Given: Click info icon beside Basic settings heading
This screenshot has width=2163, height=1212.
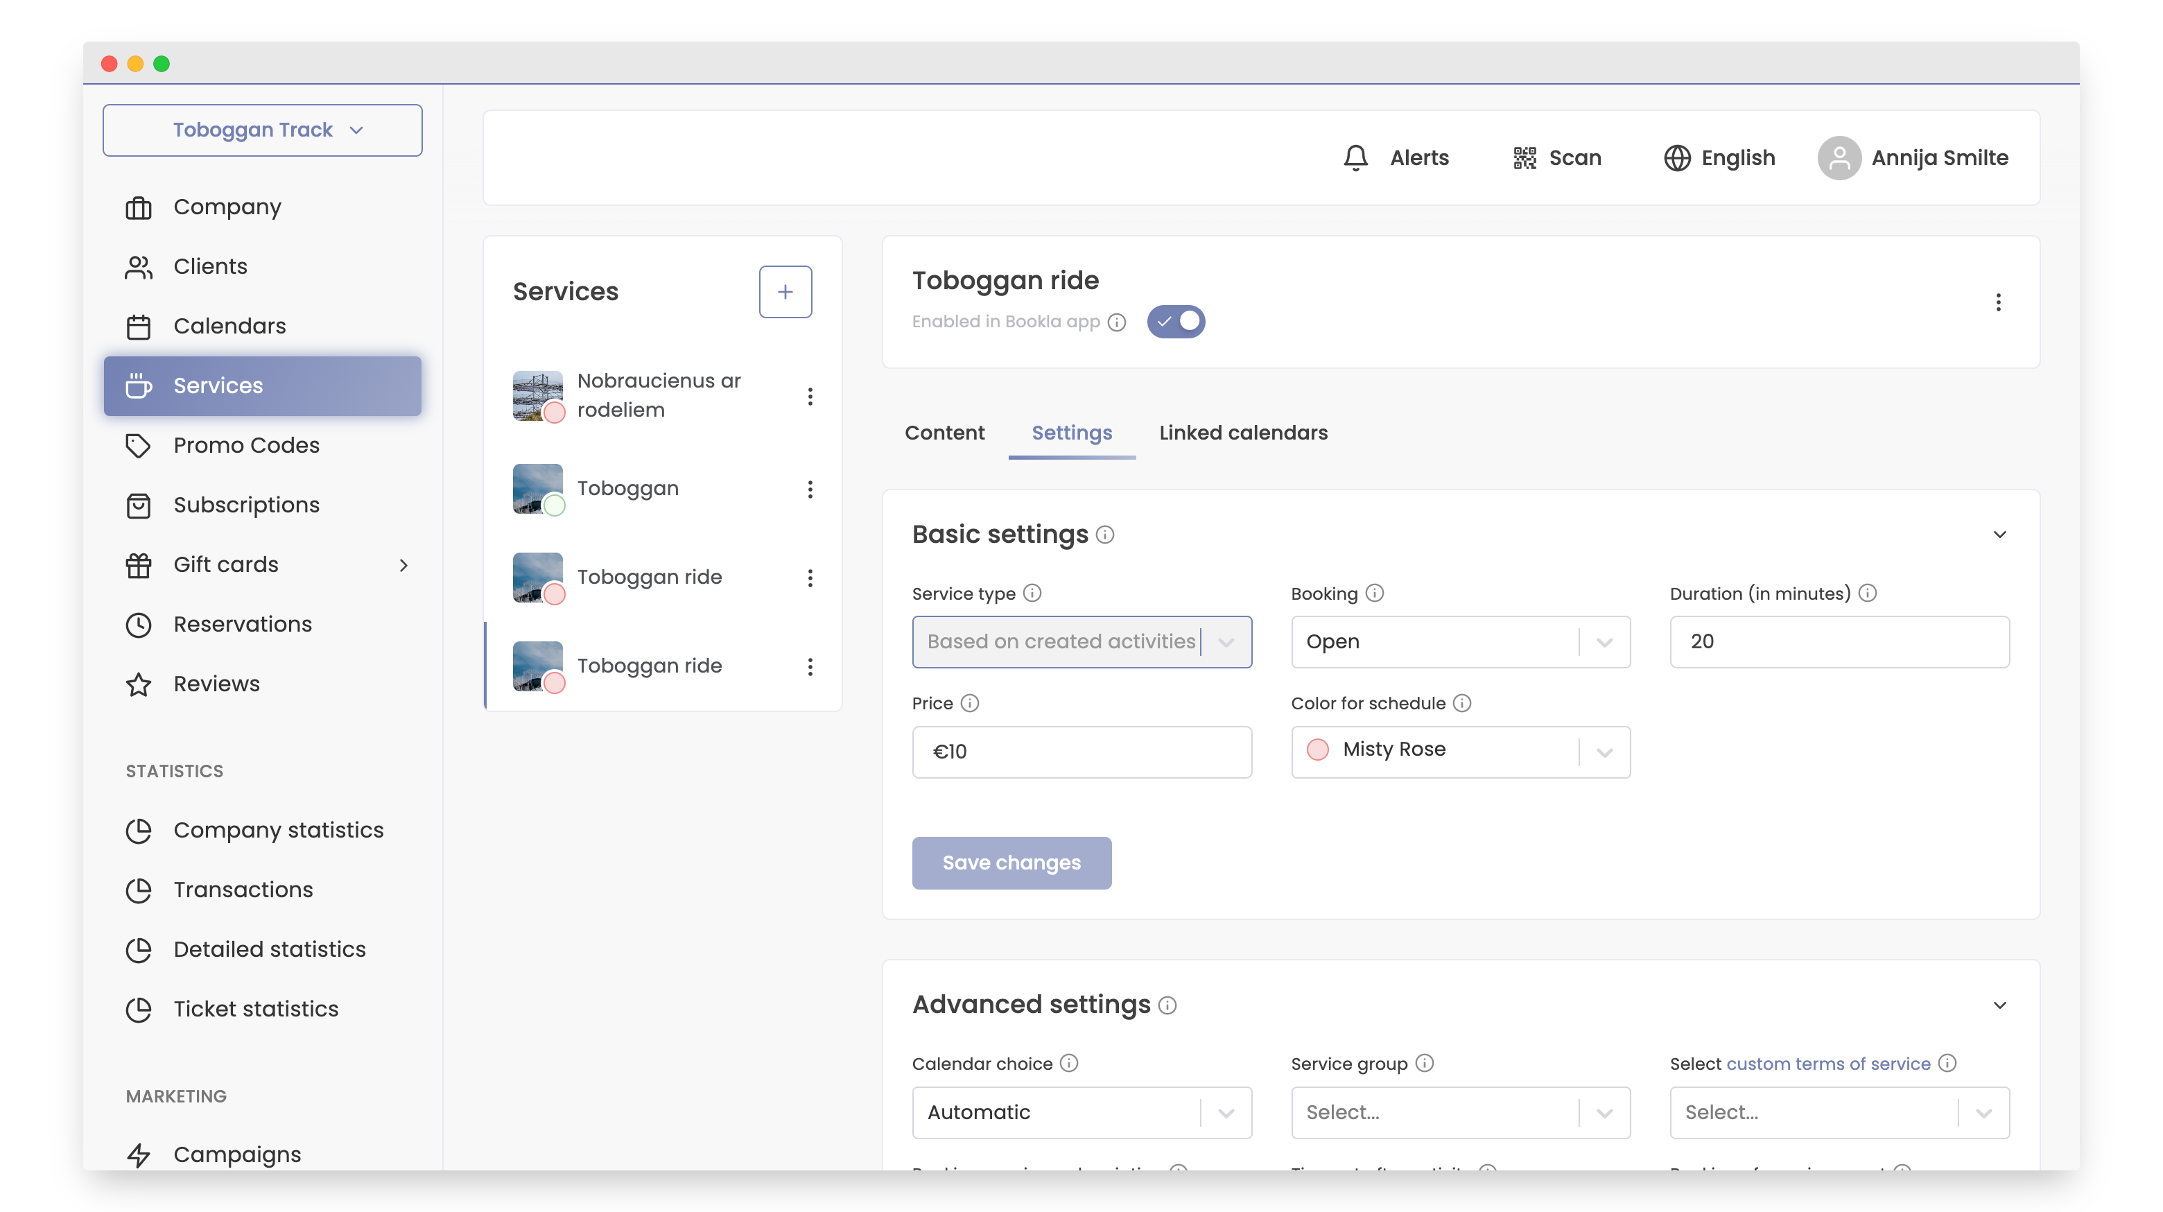Looking at the screenshot, I should [1105, 534].
